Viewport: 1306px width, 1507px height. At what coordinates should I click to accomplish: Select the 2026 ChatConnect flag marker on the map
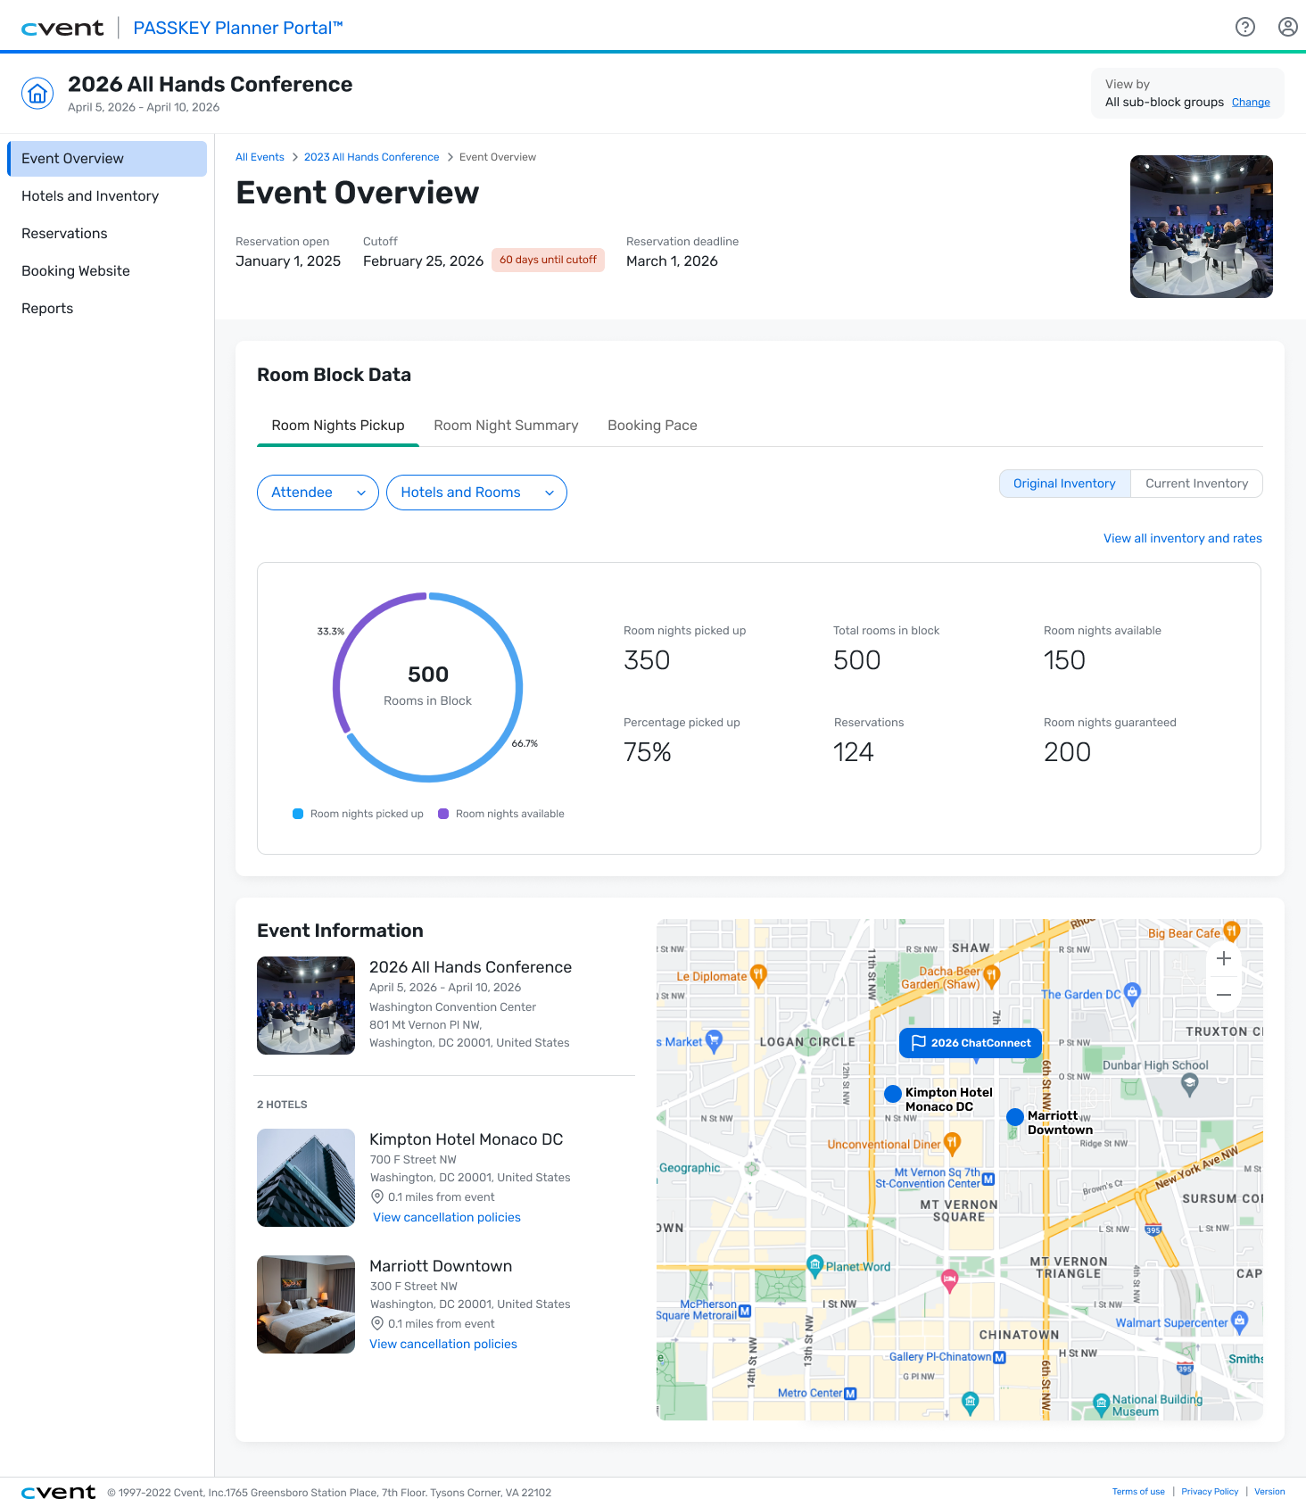tap(970, 1043)
